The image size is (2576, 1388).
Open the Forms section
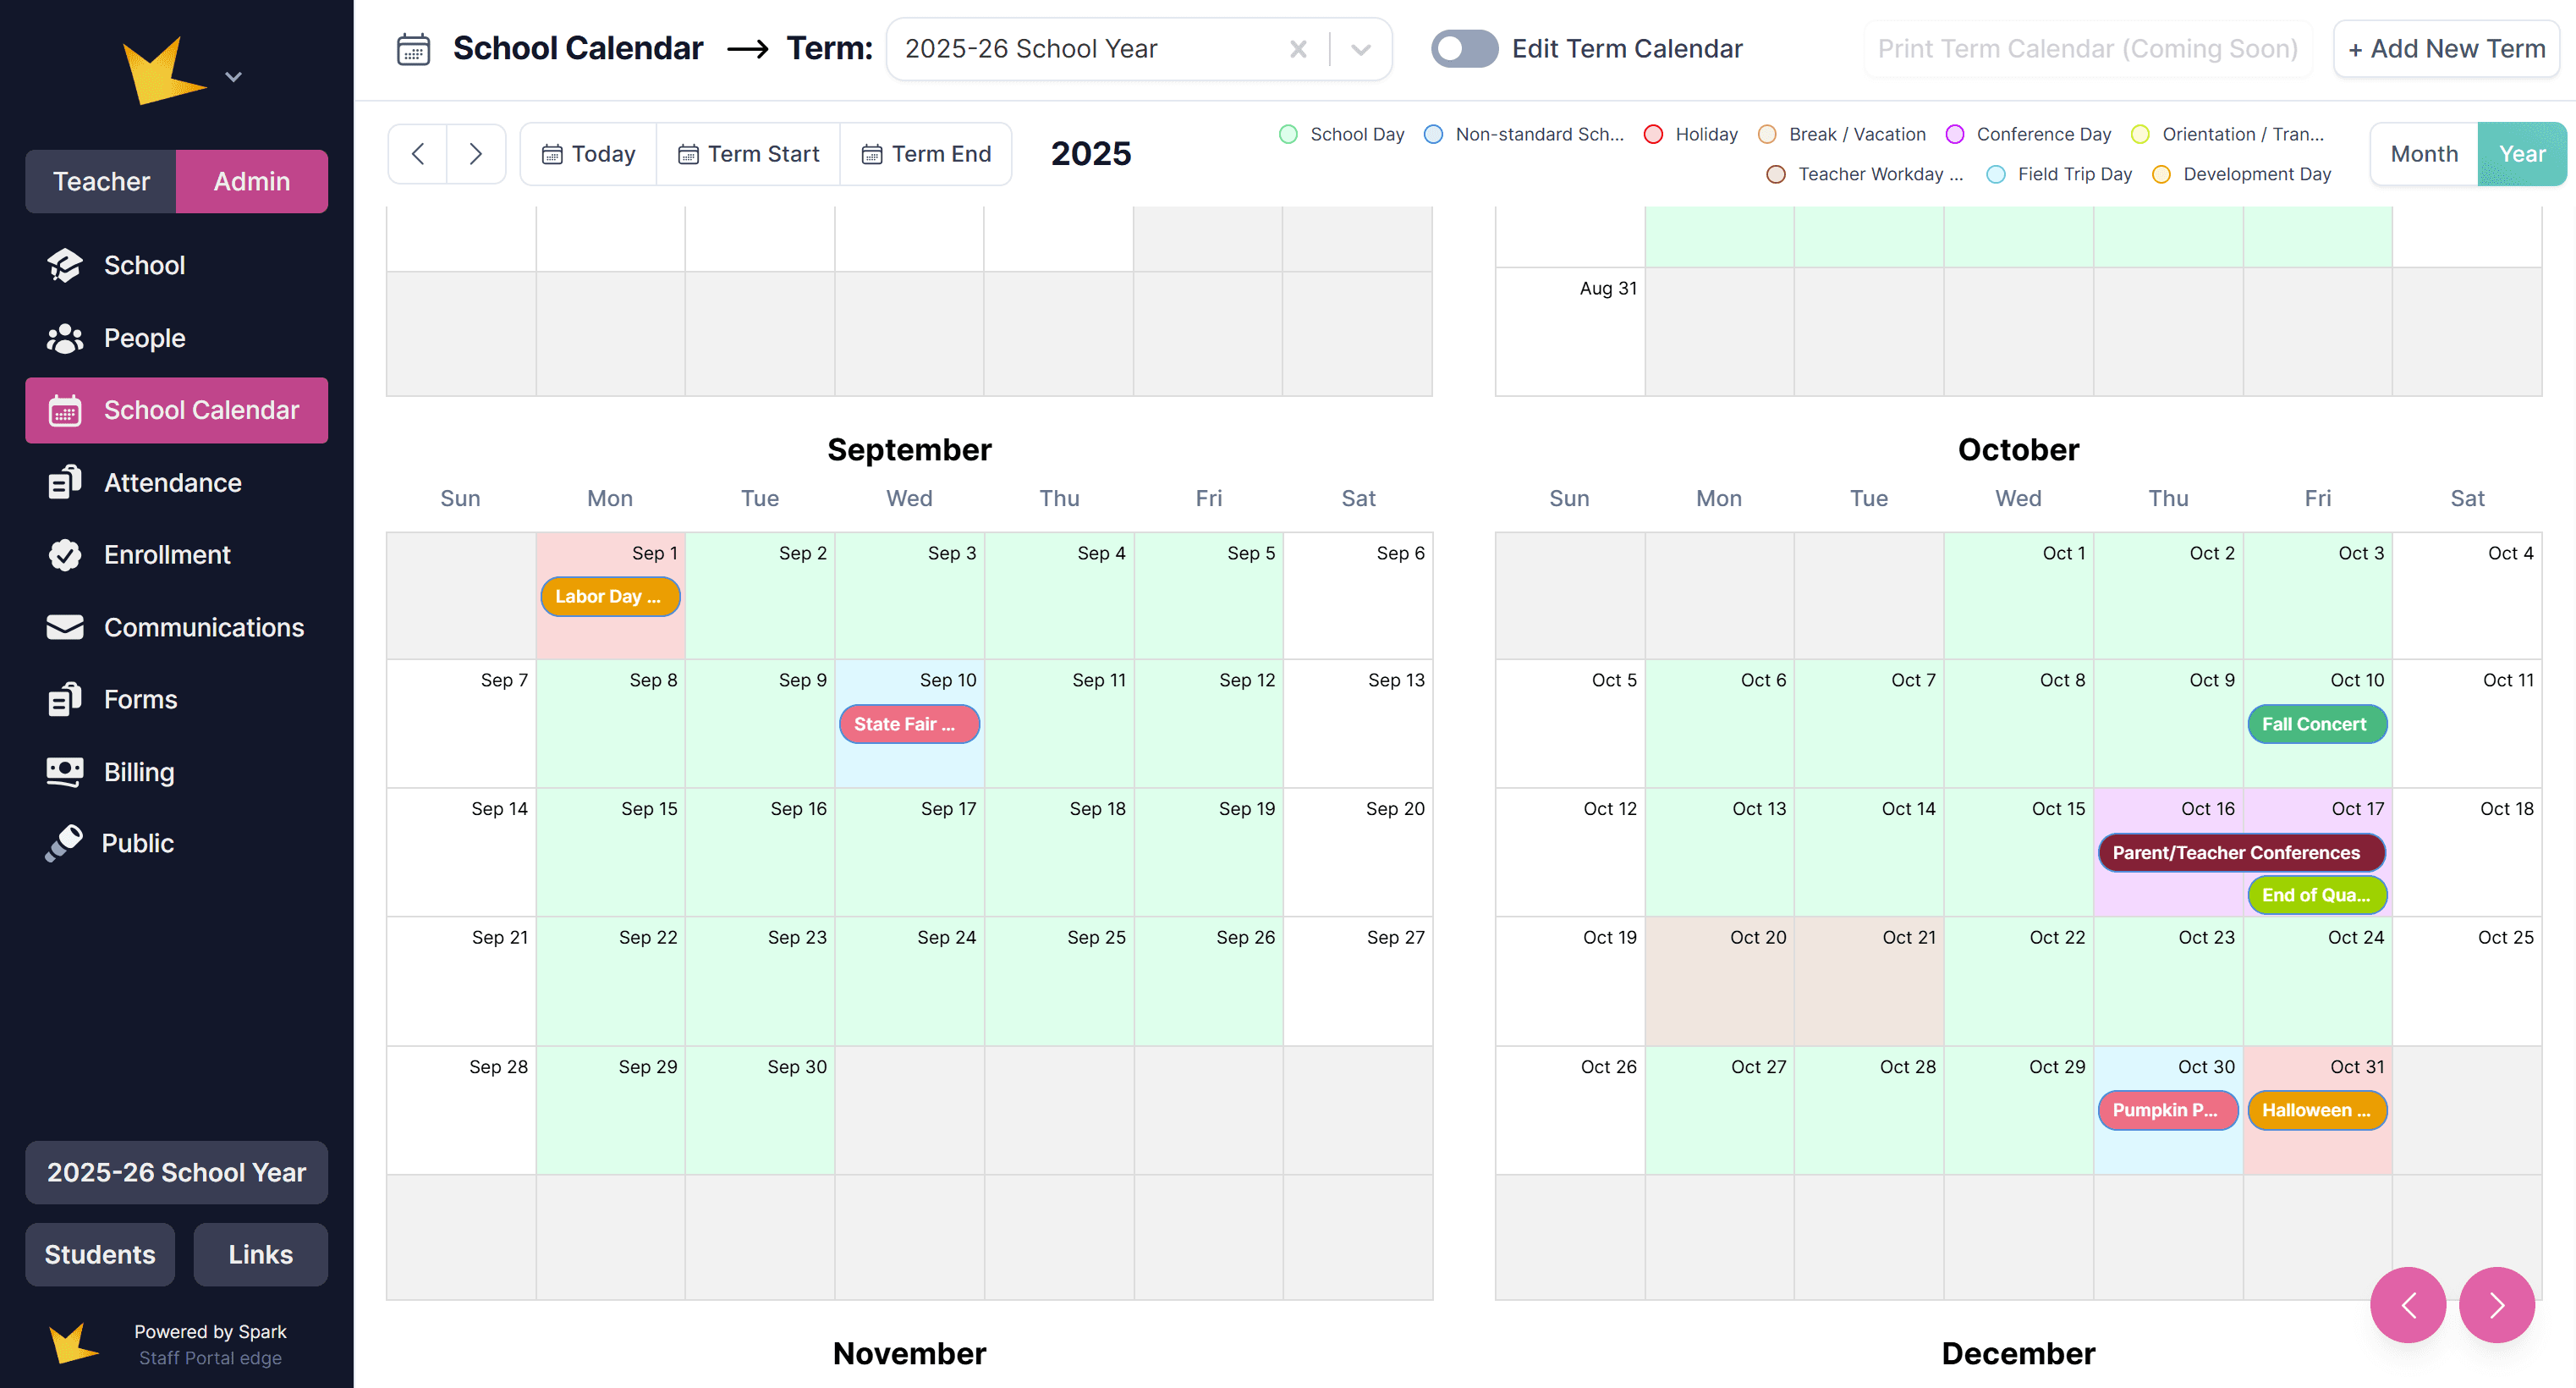140,698
